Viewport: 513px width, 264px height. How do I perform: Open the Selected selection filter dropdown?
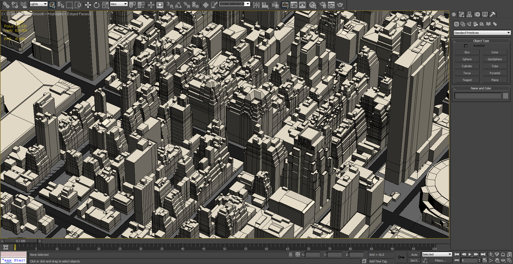(x=437, y=254)
